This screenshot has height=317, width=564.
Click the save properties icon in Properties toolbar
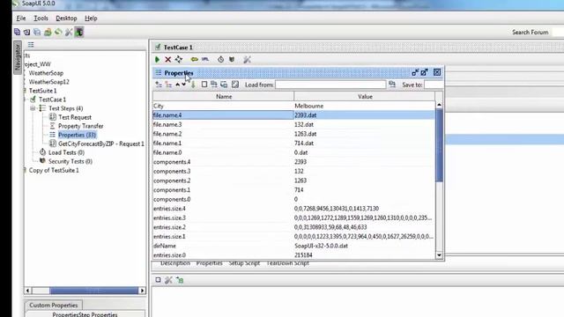coord(224,85)
